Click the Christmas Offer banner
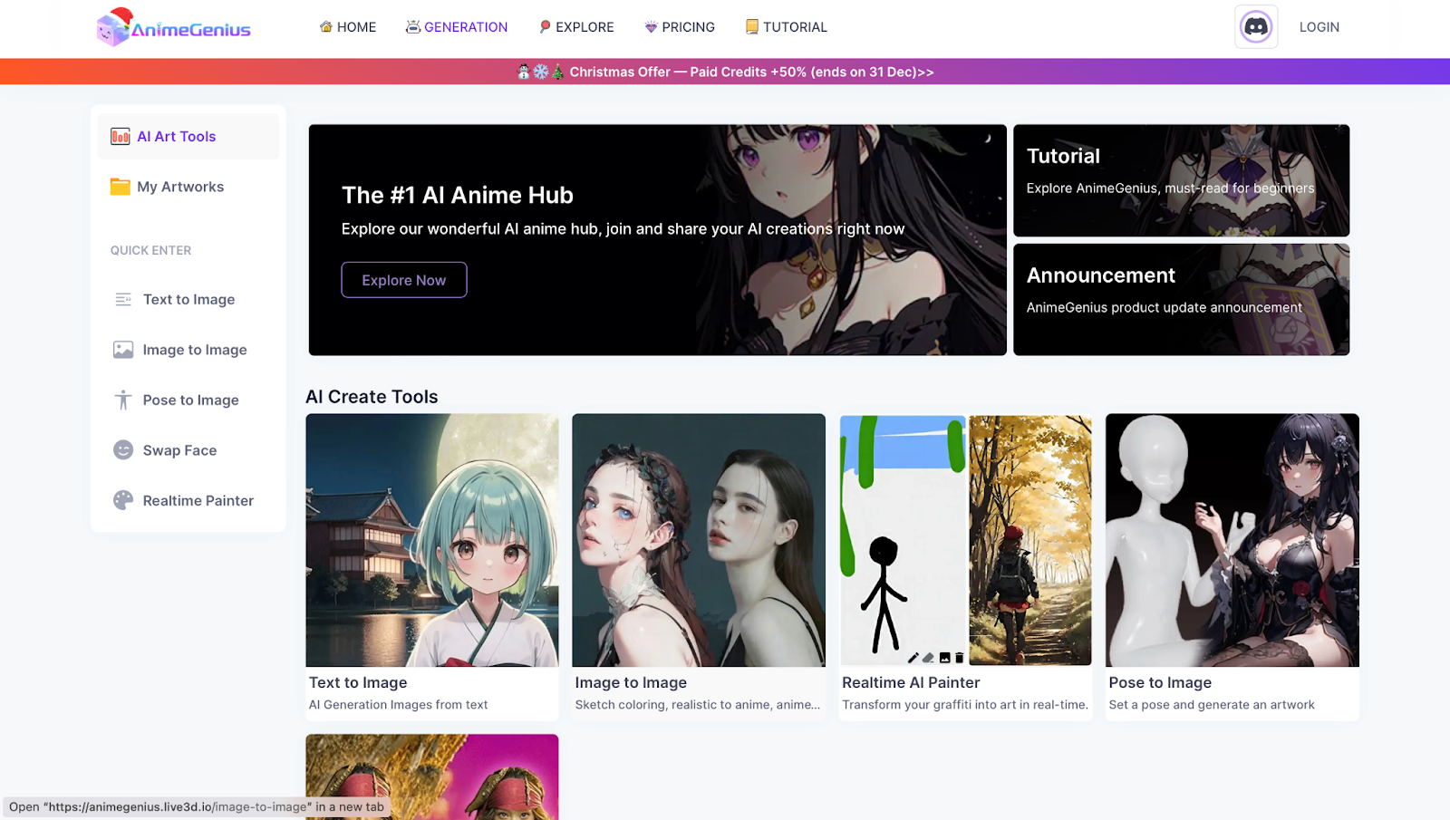Screen dimensions: 1450x820 tap(725, 72)
